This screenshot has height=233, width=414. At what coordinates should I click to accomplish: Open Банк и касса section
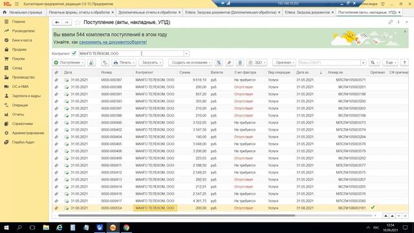22,40
